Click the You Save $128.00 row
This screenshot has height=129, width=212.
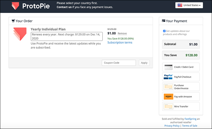[x=181, y=55]
